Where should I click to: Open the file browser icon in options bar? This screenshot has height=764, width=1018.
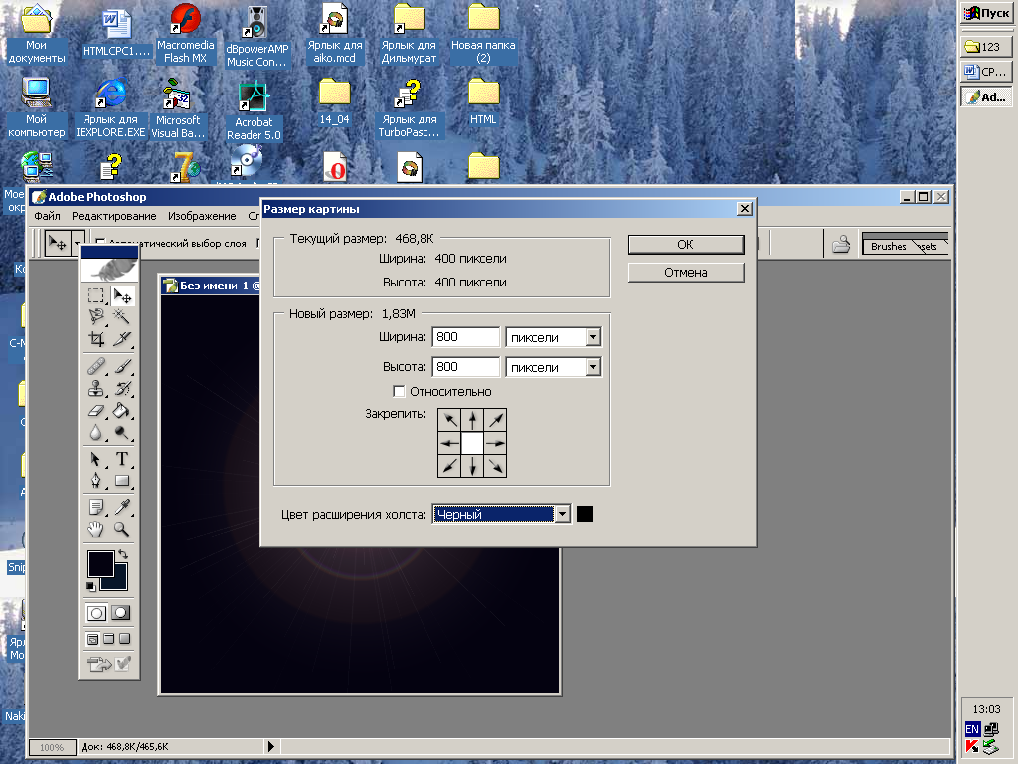(841, 244)
